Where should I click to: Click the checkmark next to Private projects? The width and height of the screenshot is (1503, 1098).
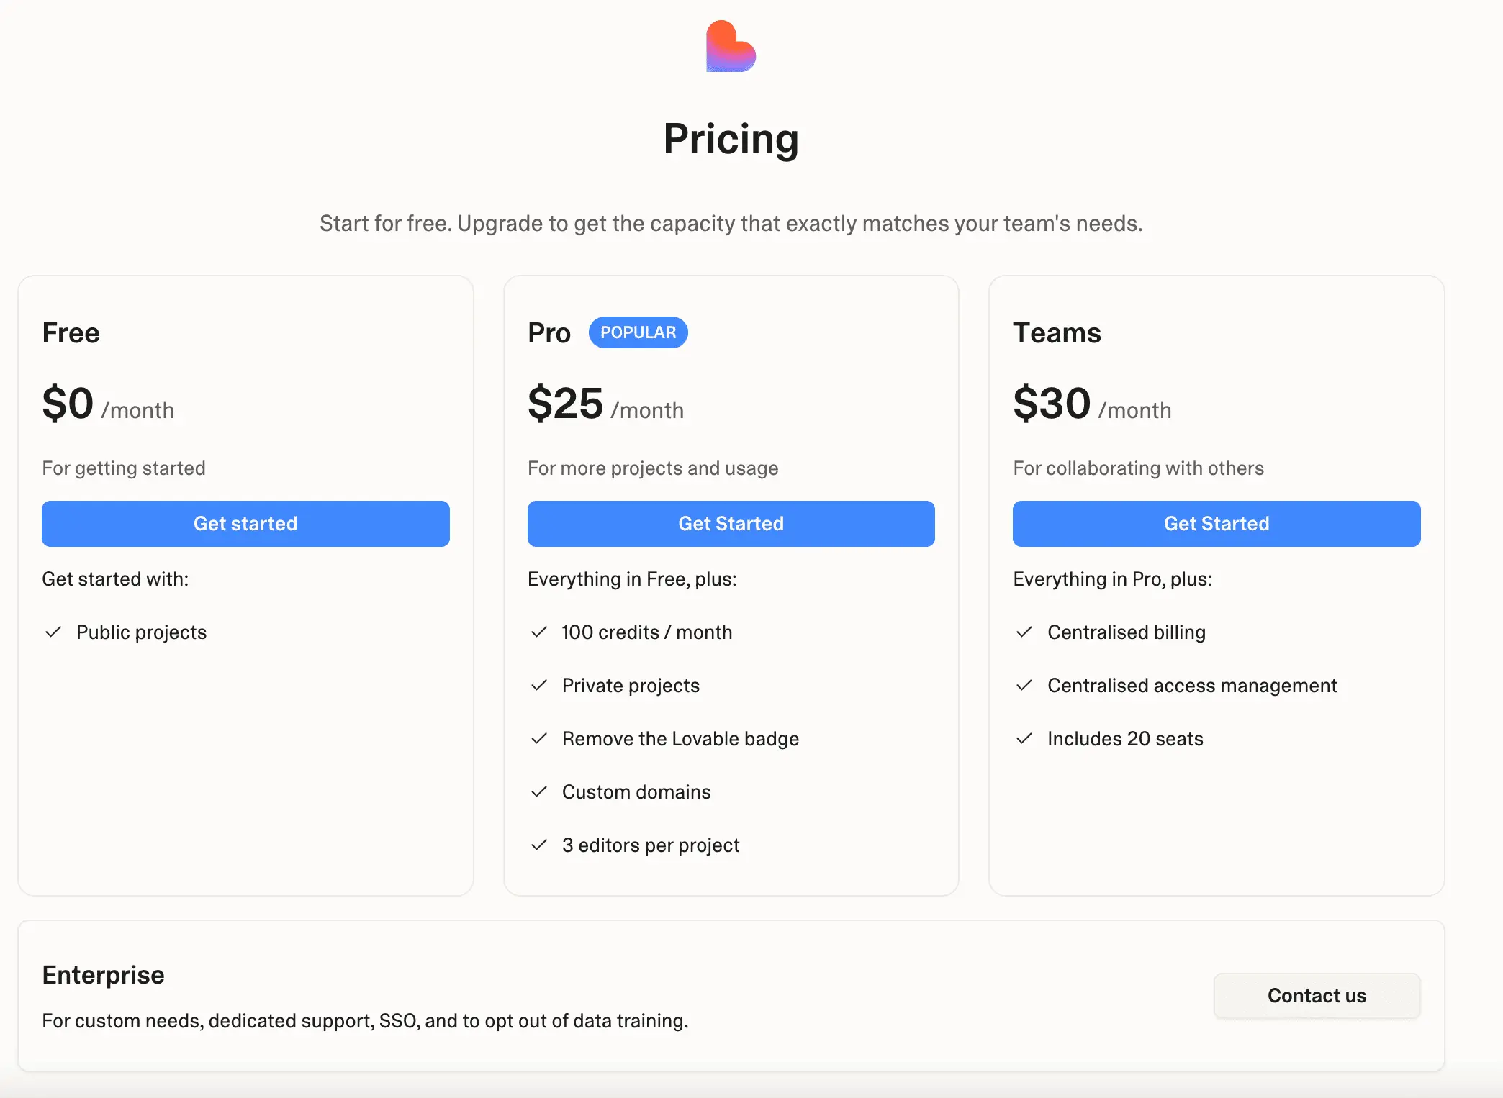tap(539, 685)
